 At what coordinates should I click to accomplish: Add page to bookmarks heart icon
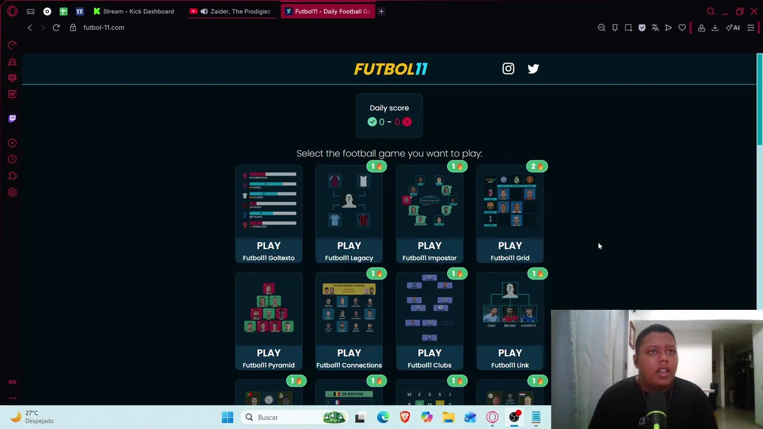pos(682,27)
